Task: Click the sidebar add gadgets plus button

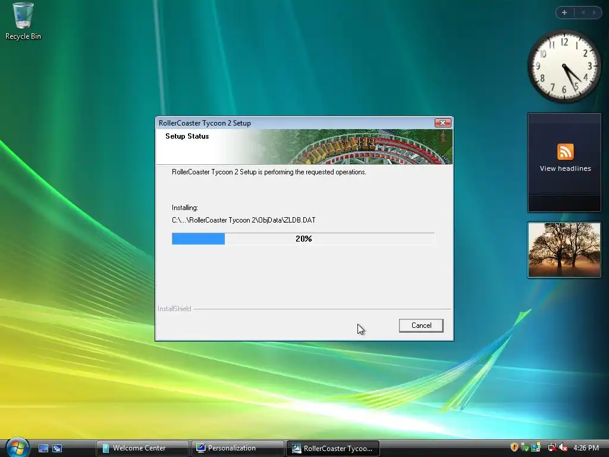Action: coord(564,12)
